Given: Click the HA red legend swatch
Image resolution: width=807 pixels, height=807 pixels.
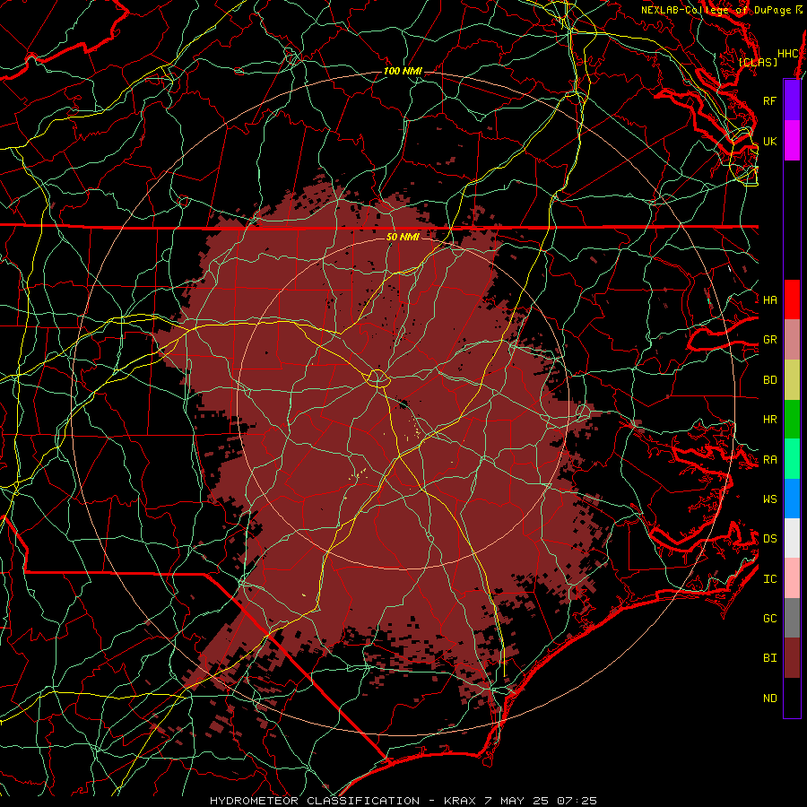Looking at the screenshot, I should [792, 299].
